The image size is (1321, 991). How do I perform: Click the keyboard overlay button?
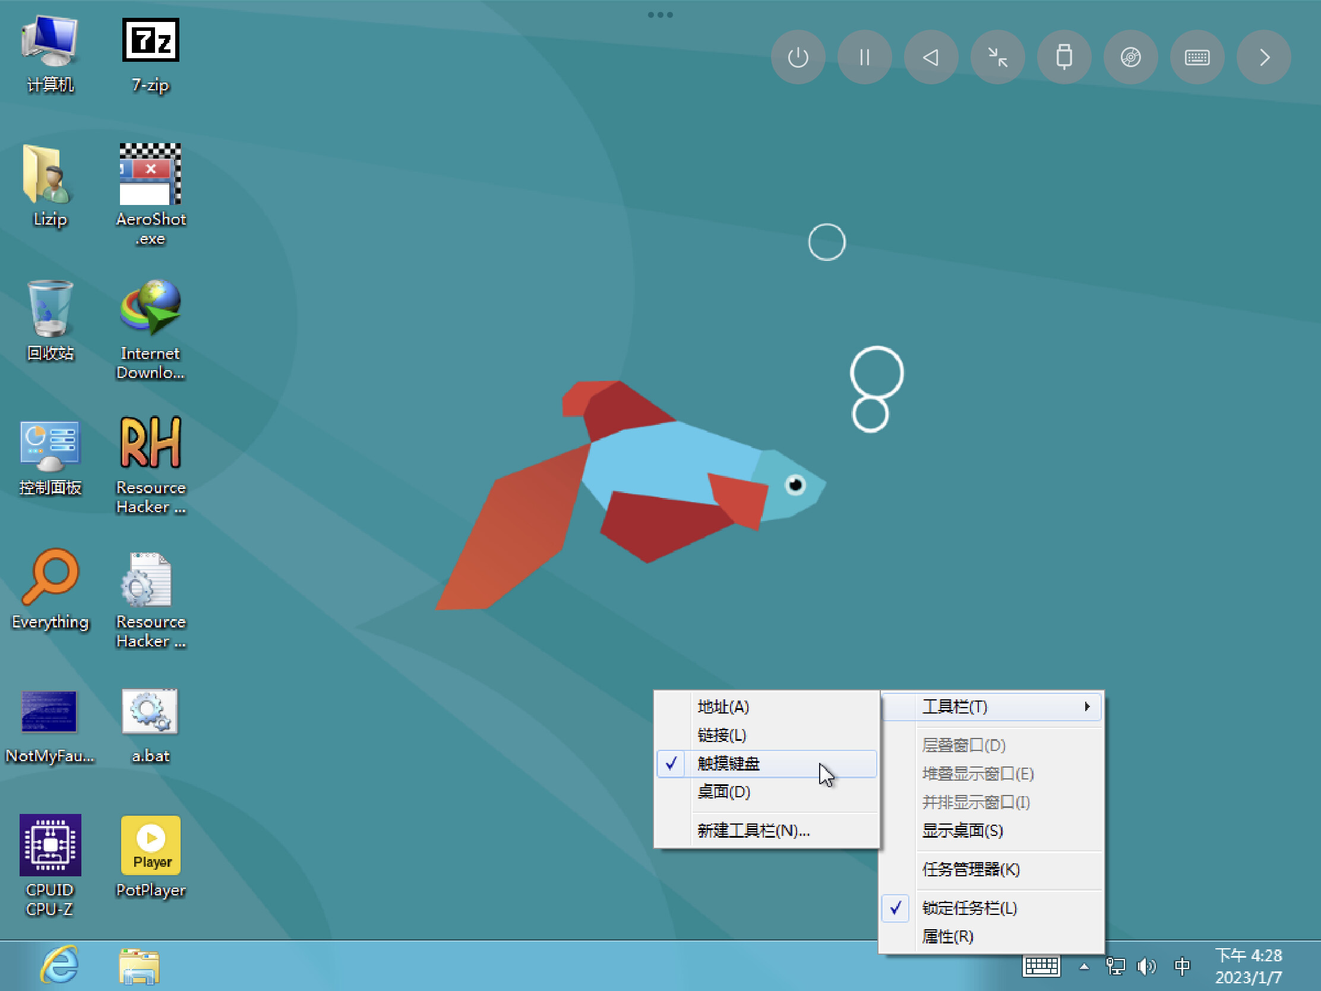click(x=1197, y=58)
